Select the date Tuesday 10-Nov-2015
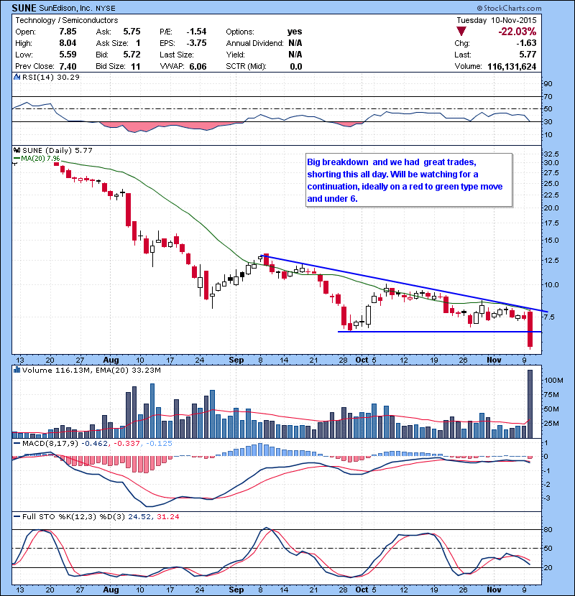 pos(497,20)
